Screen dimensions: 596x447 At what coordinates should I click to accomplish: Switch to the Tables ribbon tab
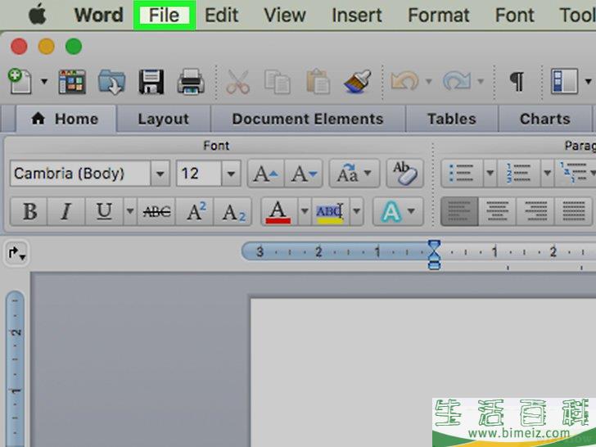click(x=452, y=119)
